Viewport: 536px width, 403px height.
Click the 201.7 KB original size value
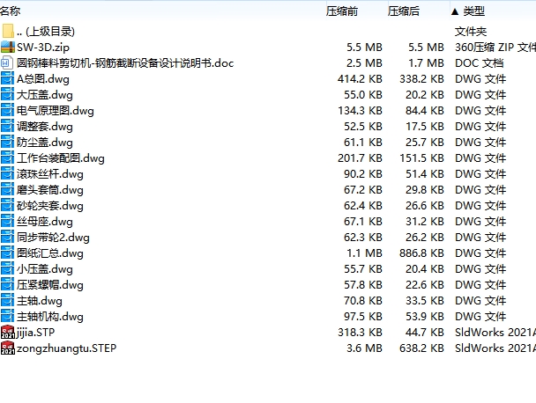[x=360, y=158]
